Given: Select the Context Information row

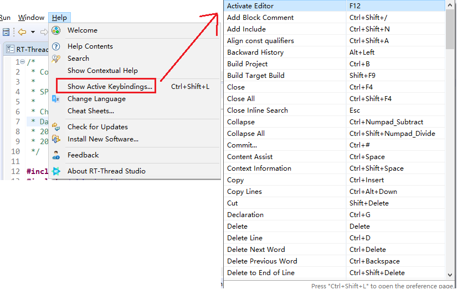Looking at the screenshot, I should pos(335,168).
